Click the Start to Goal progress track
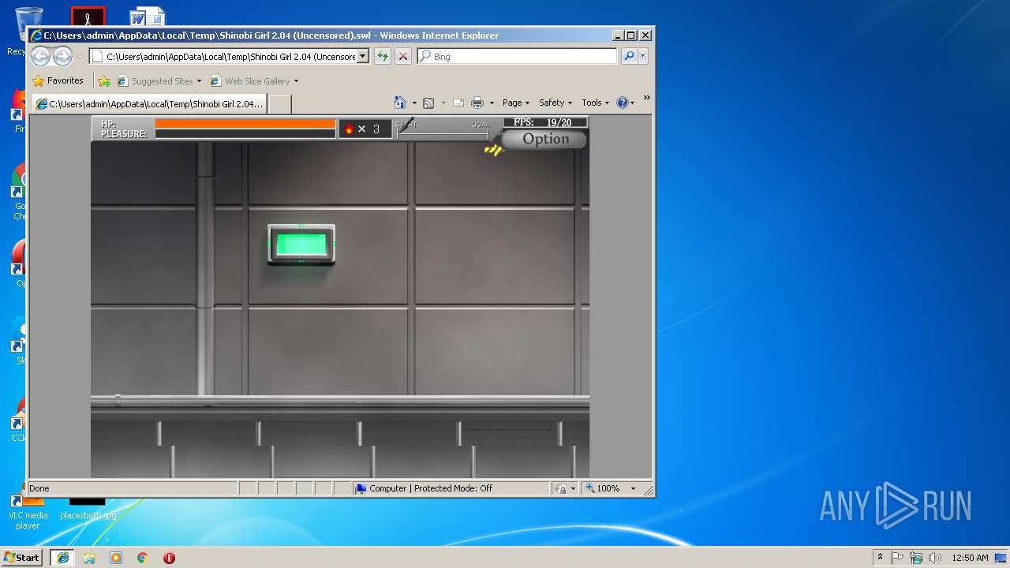The height and width of the screenshot is (568, 1010). [x=443, y=133]
